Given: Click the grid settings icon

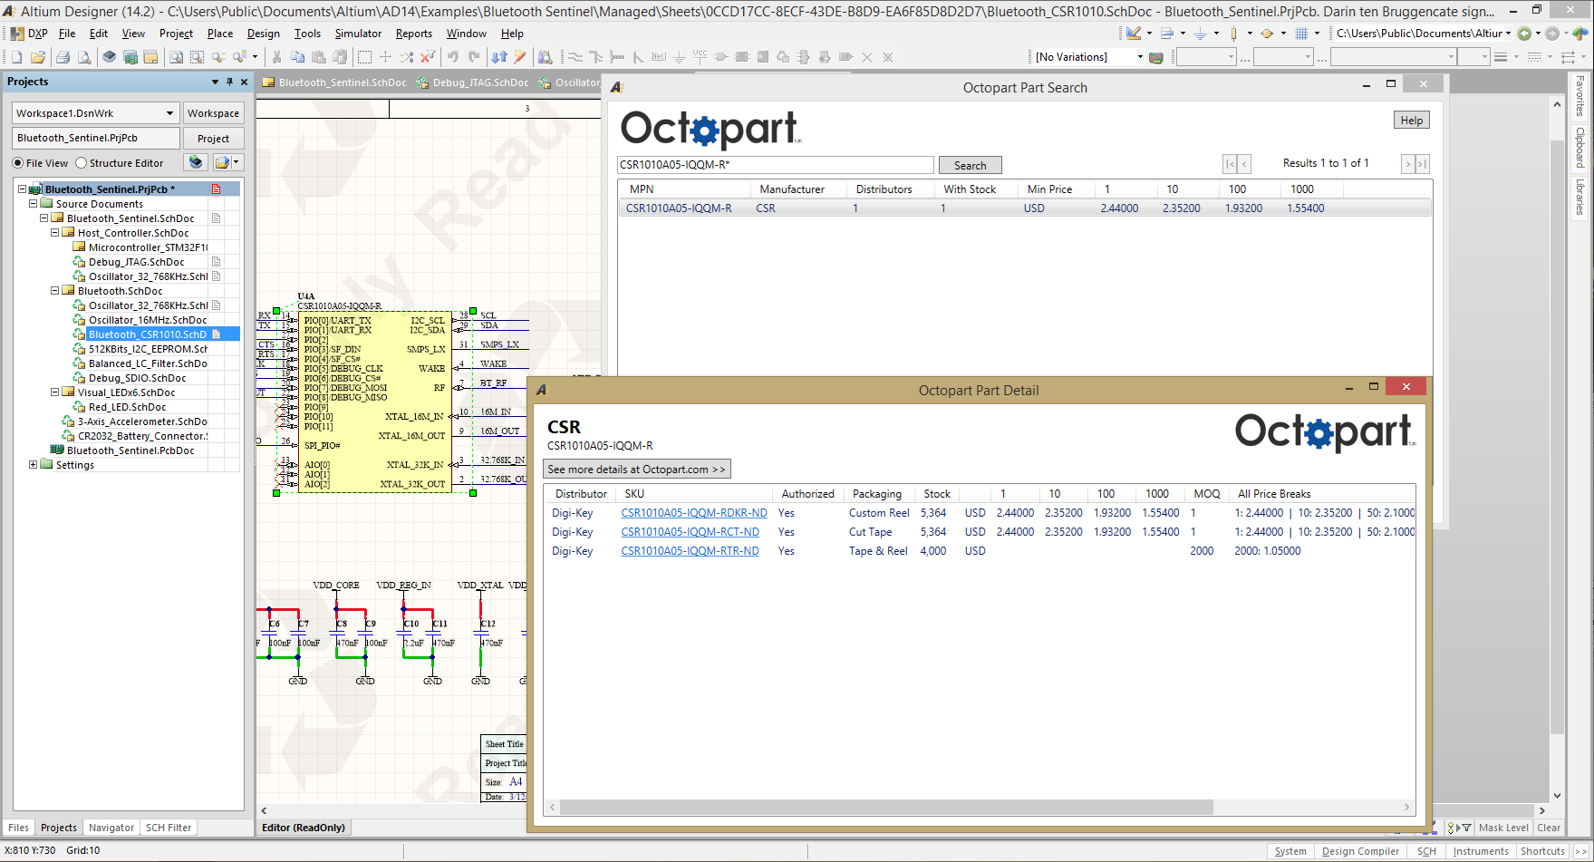Looking at the screenshot, I should click(x=1301, y=34).
